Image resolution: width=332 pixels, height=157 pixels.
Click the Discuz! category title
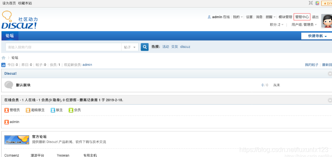(x=10, y=74)
